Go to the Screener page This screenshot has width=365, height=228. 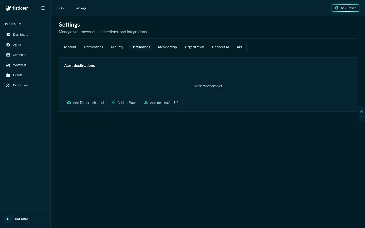tap(25, 55)
